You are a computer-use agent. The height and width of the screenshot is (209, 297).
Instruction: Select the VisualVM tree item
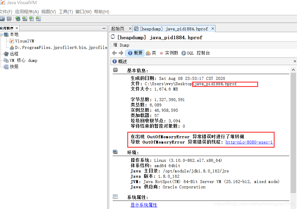(24, 41)
